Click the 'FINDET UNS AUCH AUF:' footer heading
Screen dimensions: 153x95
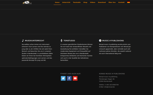71,74
